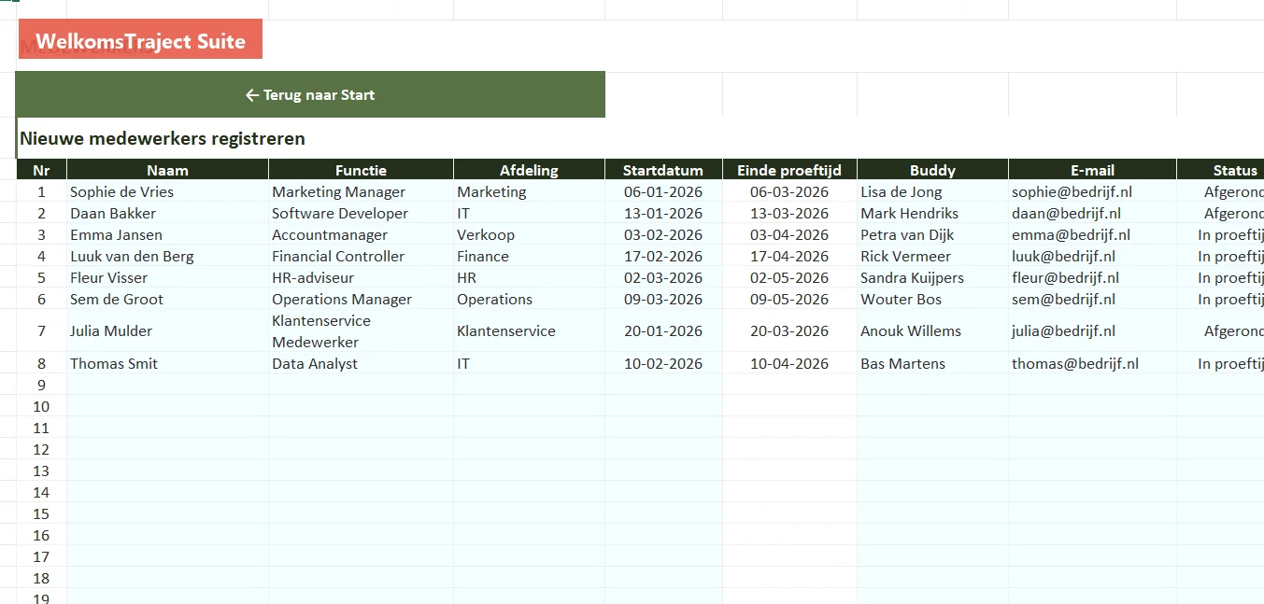Select buddy cell Anouk Willems

pos(933,330)
